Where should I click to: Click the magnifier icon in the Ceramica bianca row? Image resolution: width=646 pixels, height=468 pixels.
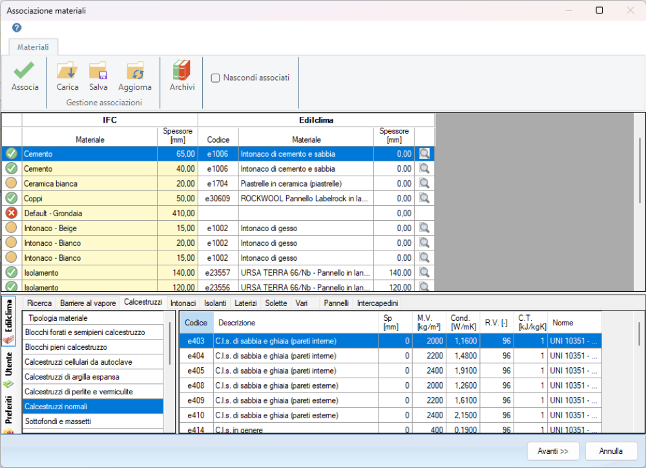[424, 183]
